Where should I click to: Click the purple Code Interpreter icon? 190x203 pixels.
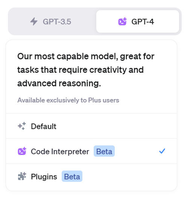(22, 151)
